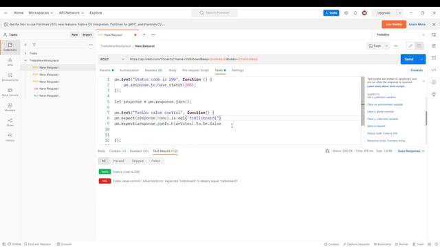
Task: Open tab options ellipsis next to plus
Action: 153,35
